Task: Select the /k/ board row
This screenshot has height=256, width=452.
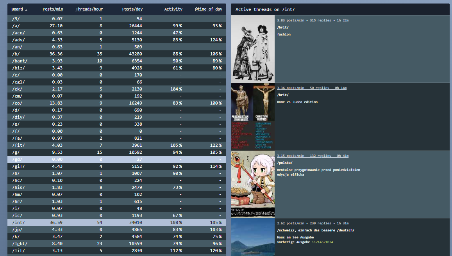Action: point(117,237)
